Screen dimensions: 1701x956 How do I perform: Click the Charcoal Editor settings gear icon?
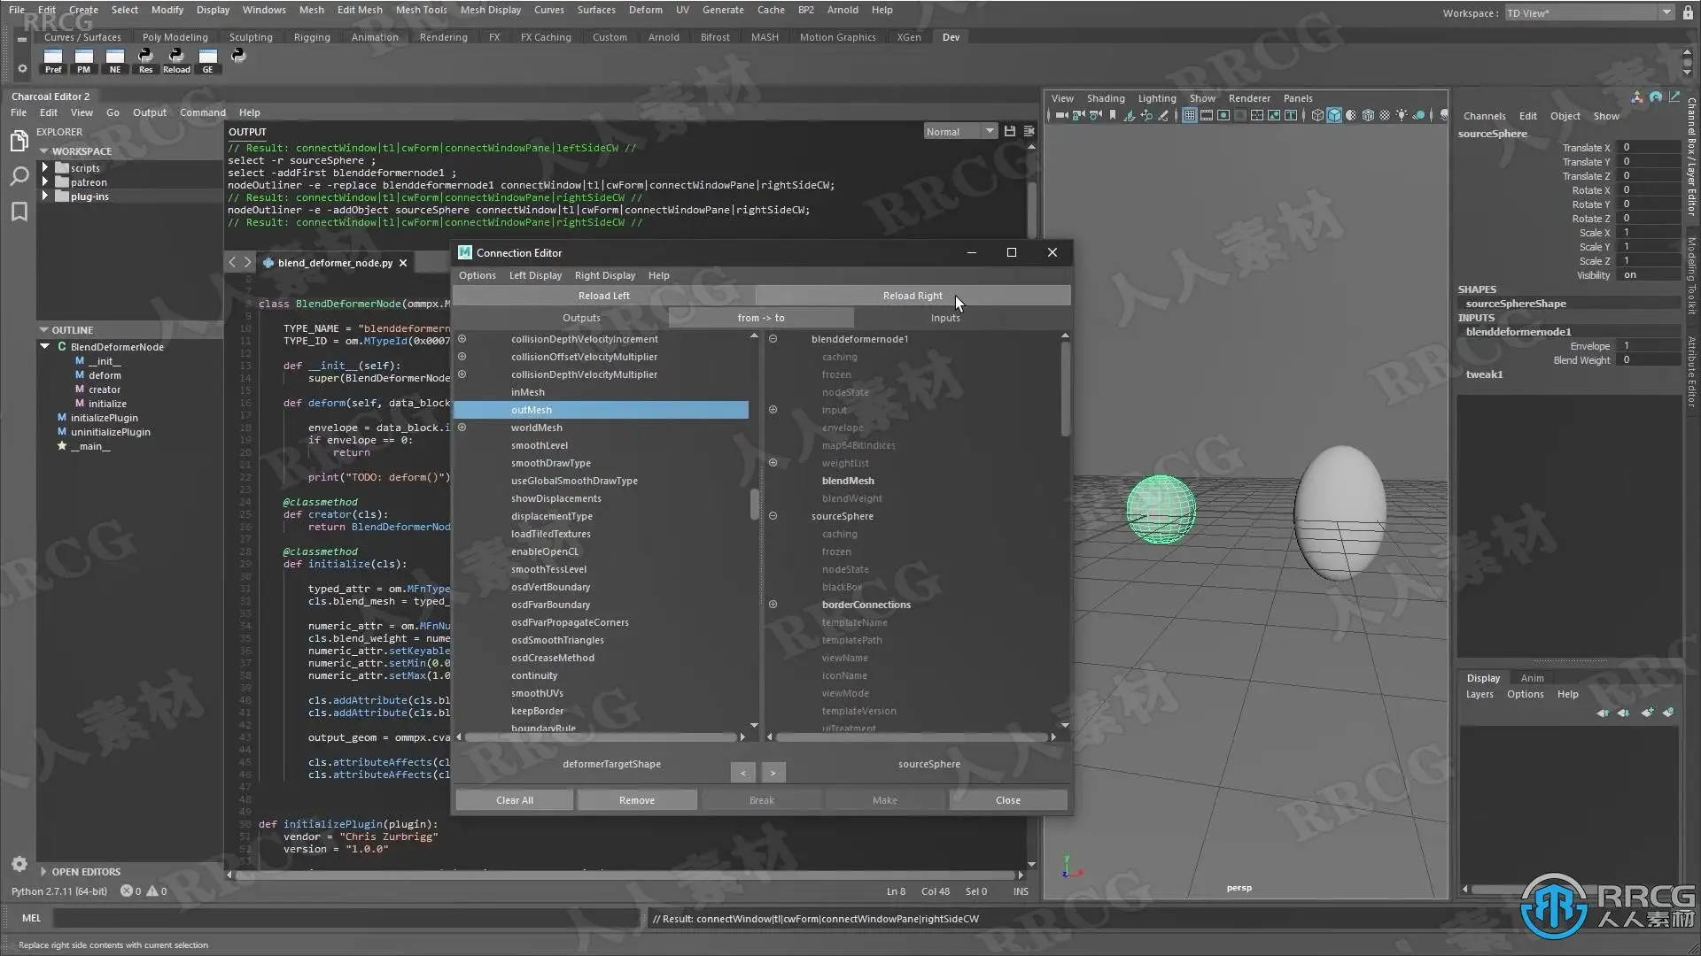[19, 864]
